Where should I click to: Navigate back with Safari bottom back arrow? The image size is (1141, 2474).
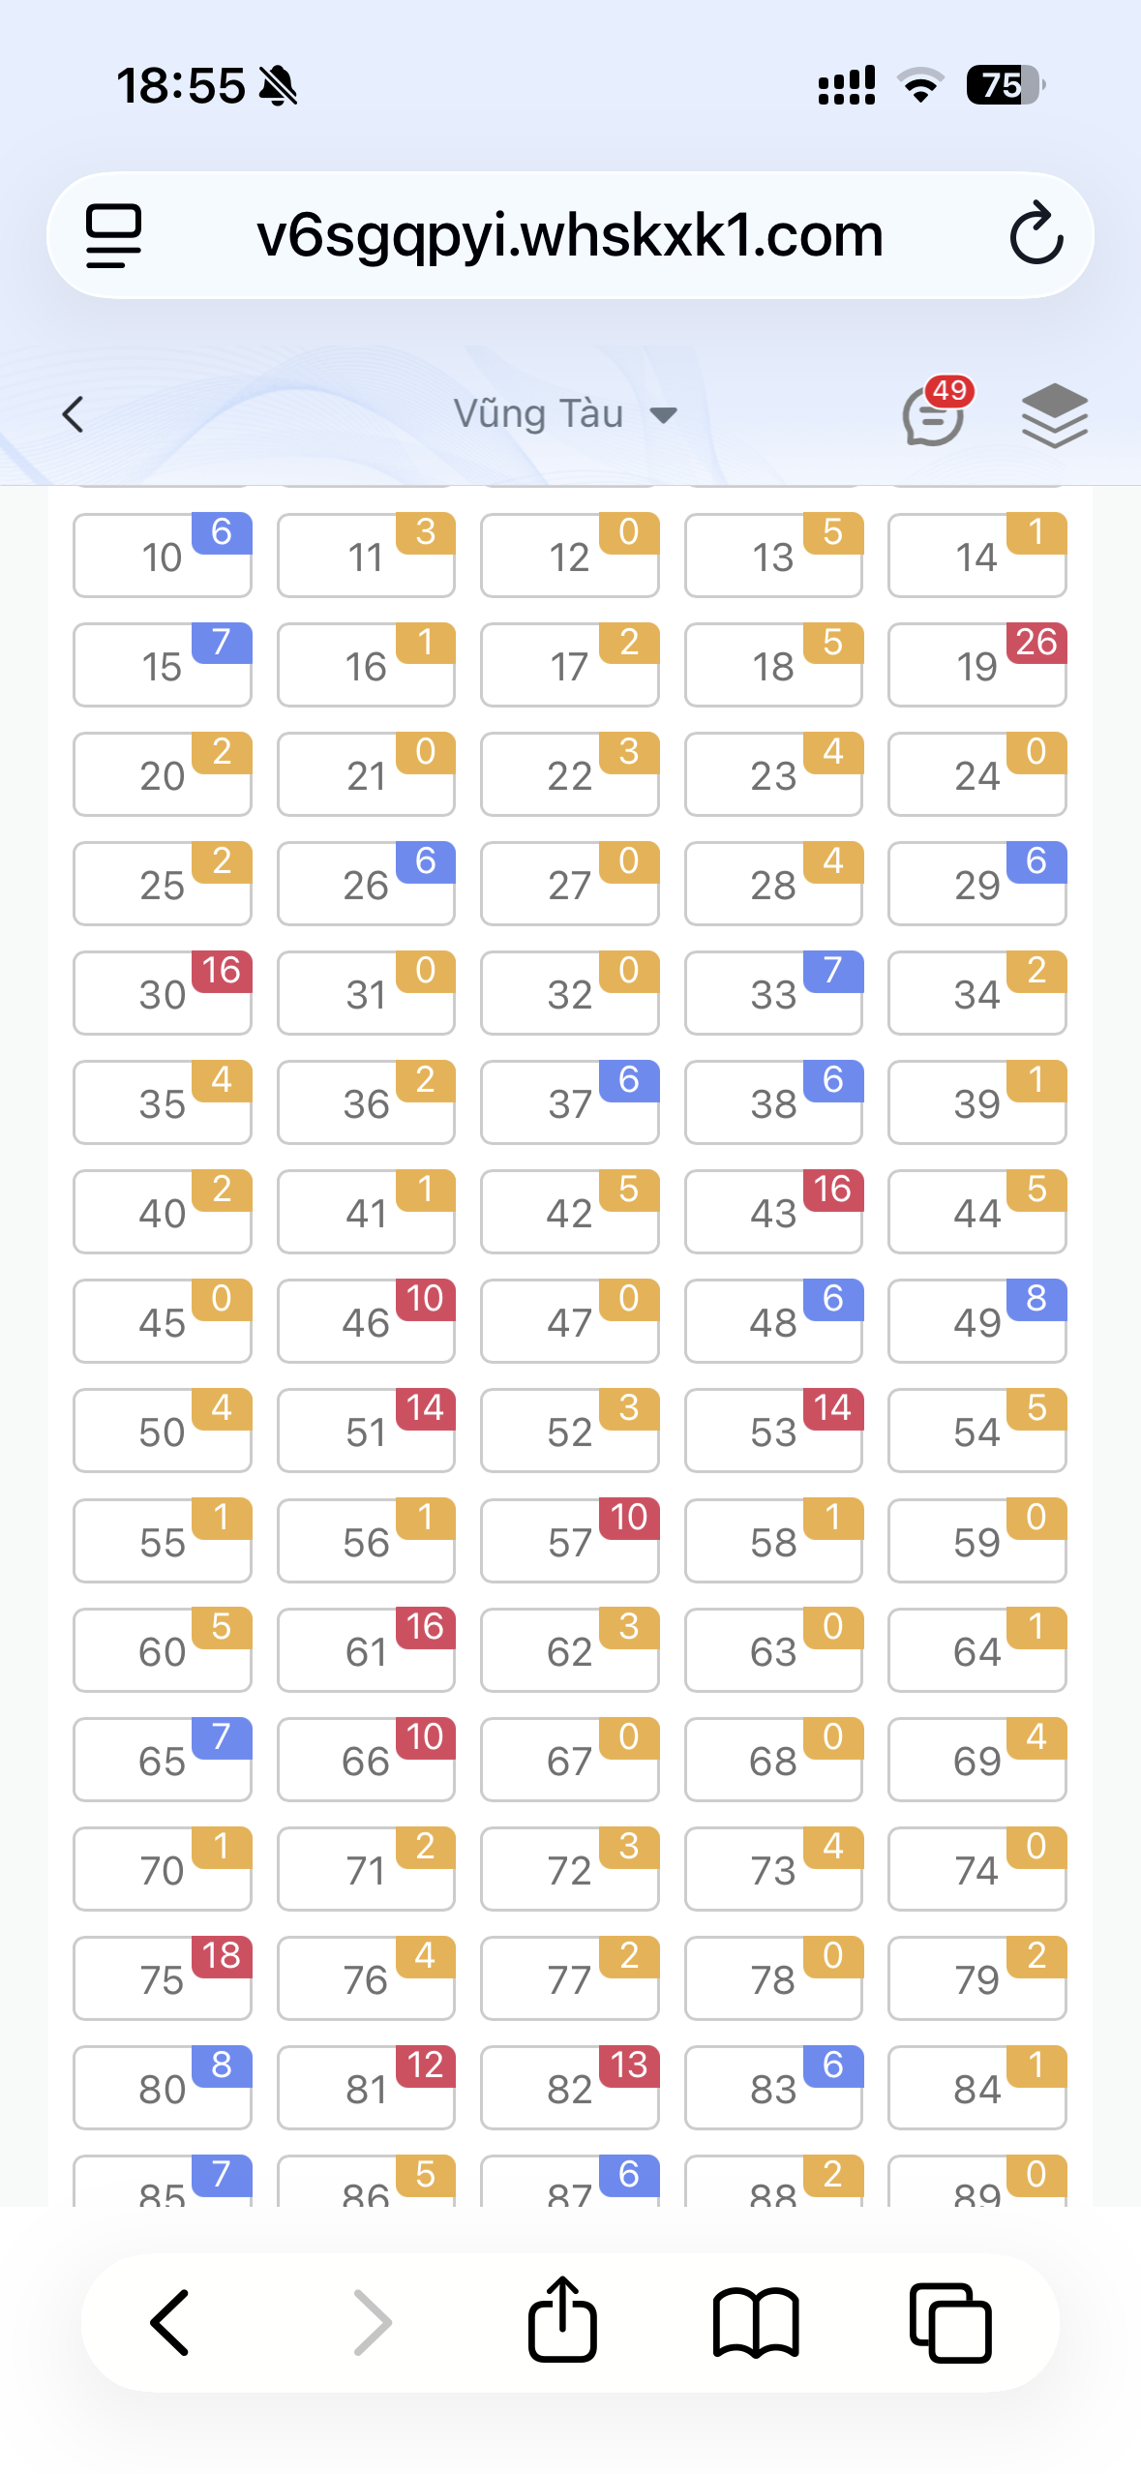click(x=170, y=2322)
